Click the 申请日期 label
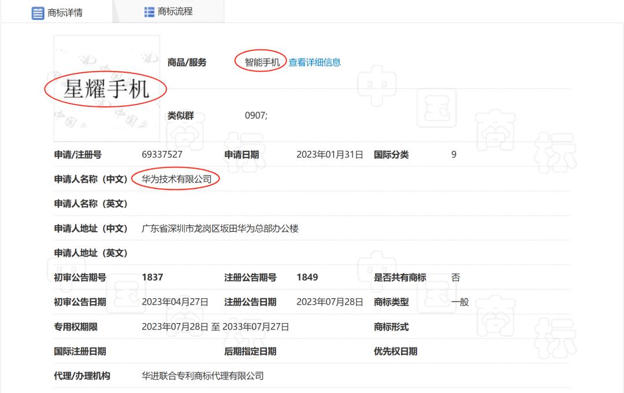This screenshot has width=624, height=393. (242, 154)
